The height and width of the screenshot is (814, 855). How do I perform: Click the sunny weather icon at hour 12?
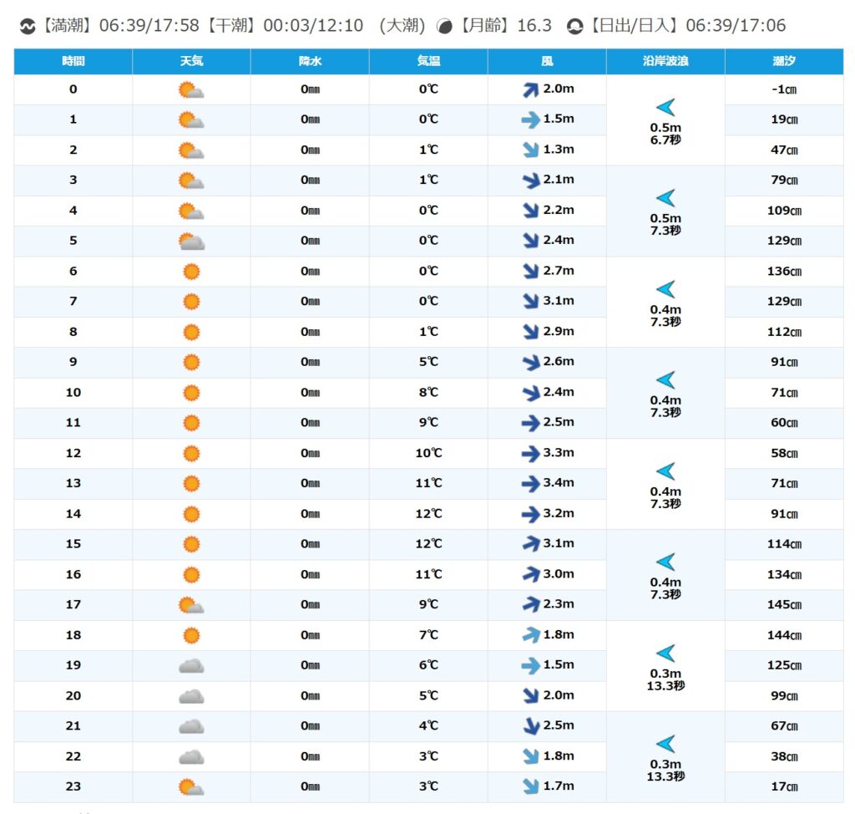(191, 453)
